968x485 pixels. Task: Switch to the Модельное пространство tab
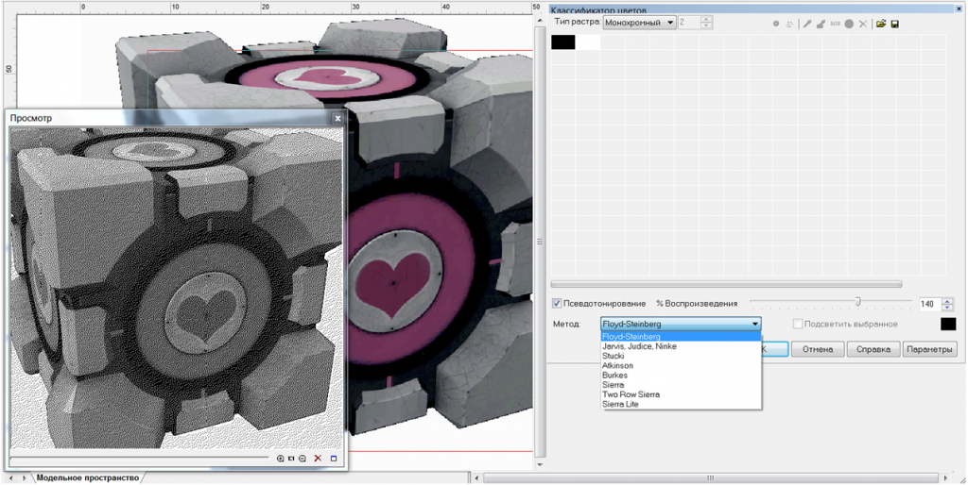pyautogui.click(x=88, y=477)
